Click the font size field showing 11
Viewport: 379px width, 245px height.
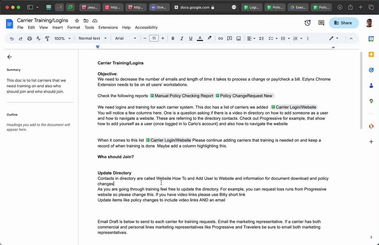pos(154,38)
